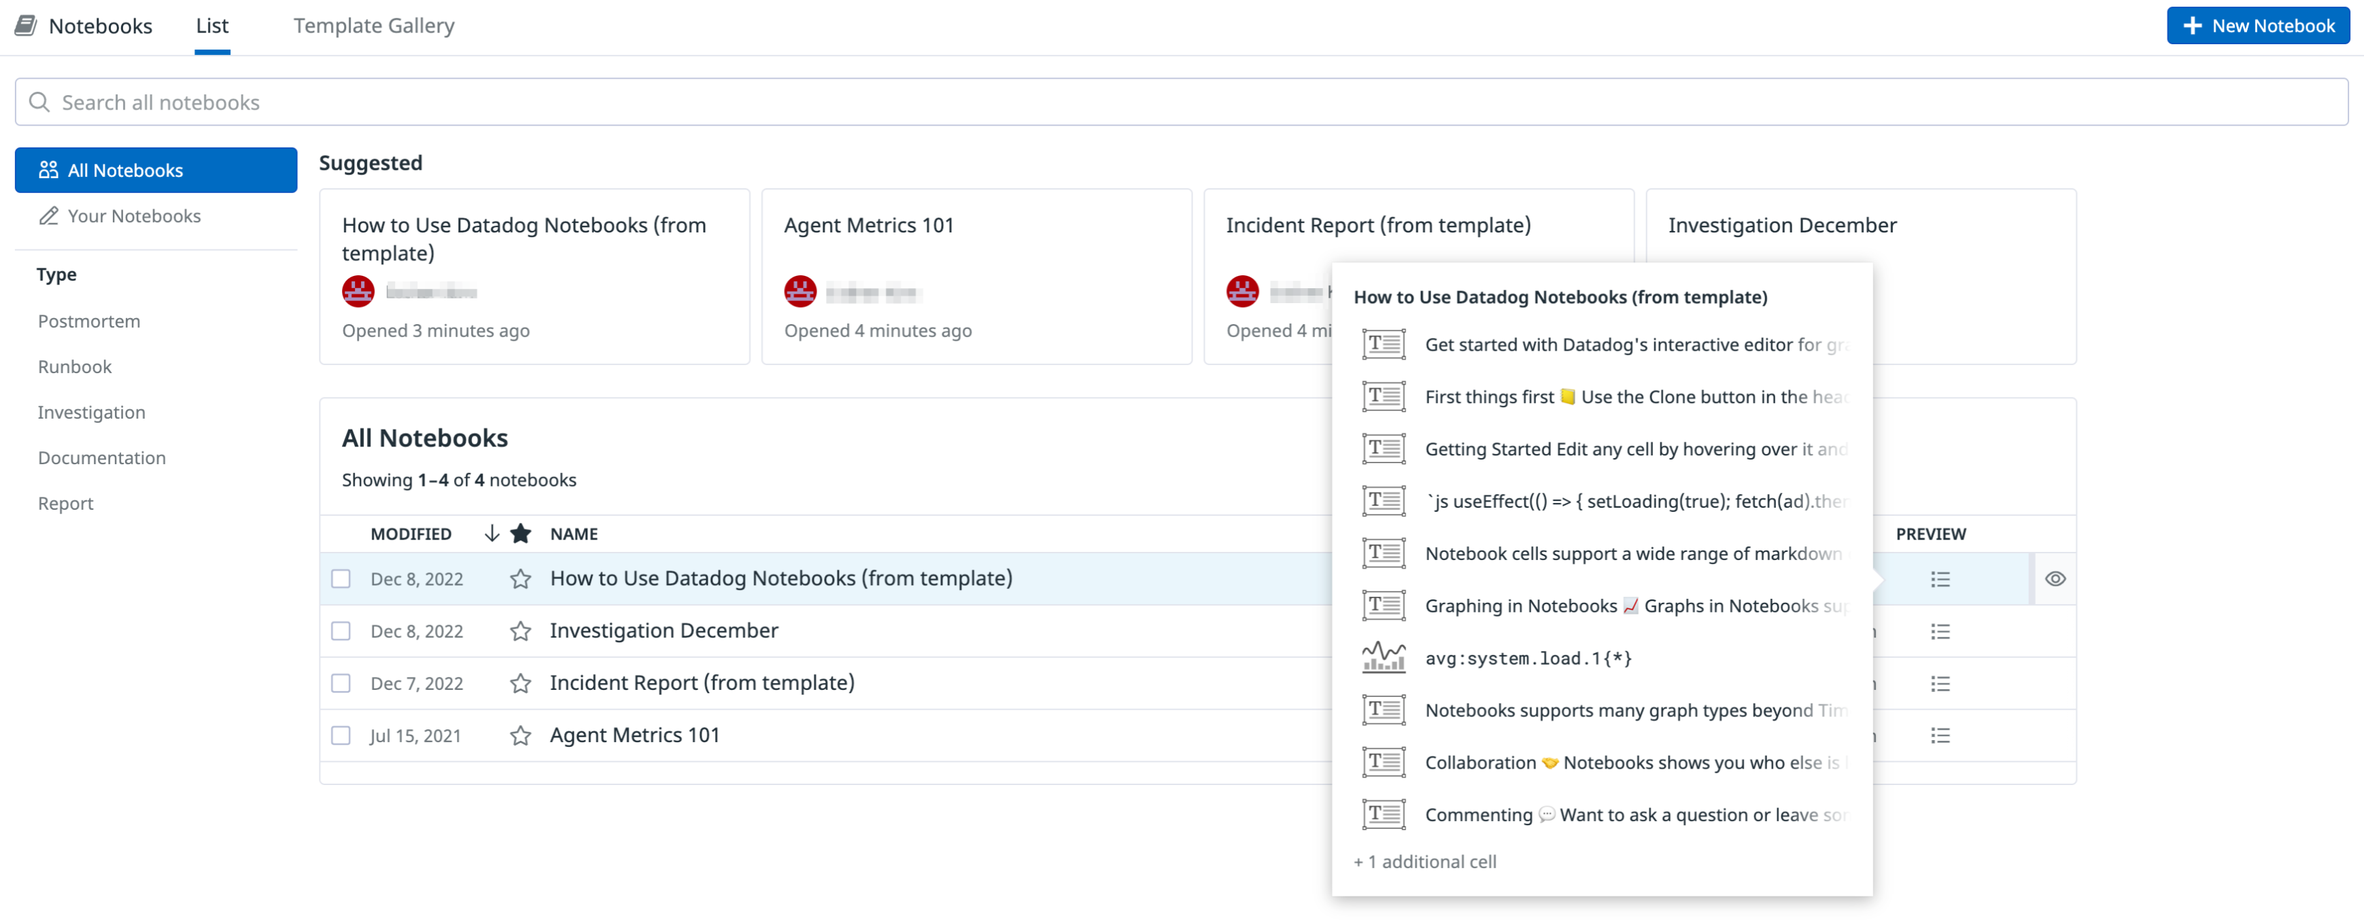The width and height of the screenshot is (2364, 923).
Task: Switch to the List tab
Action: tap(212, 26)
